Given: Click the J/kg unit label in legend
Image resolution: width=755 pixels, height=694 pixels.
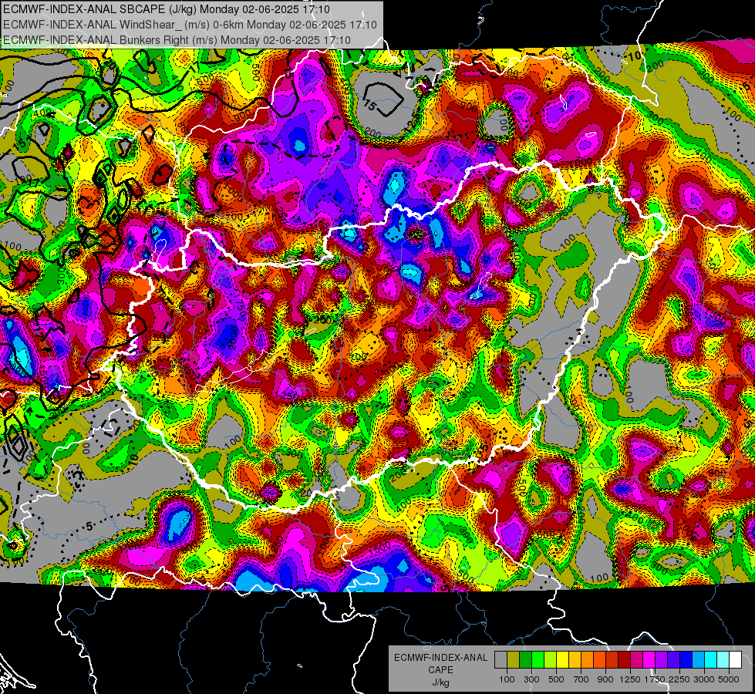Looking at the screenshot, I should pyautogui.click(x=440, y=682).
